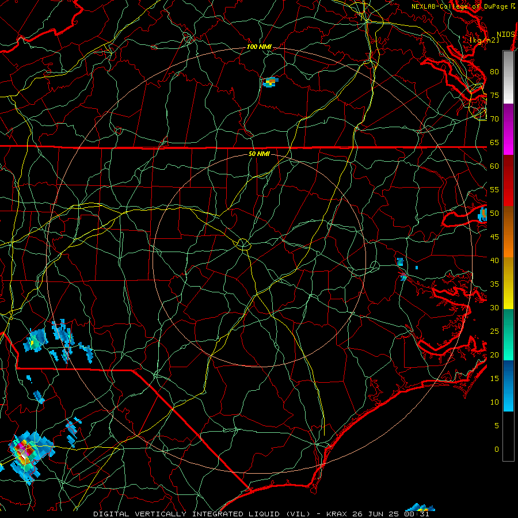518x518 pixels.
Task: Pick the black segment of the VIL scale
Action: point(508,436)
